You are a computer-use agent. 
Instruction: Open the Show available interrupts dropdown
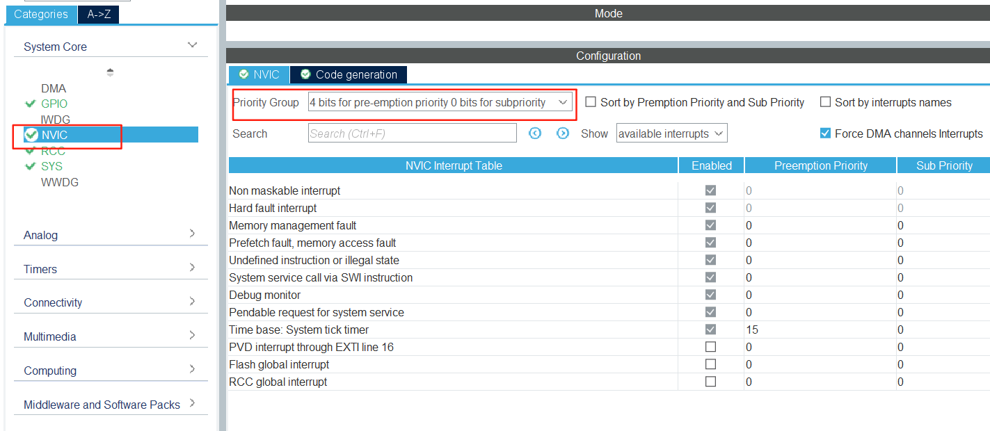click(x=671, y=133)
